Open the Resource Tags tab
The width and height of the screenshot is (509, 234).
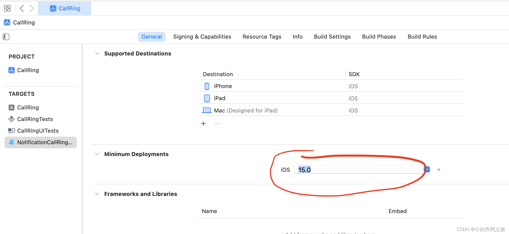click(x=262, y=37)
